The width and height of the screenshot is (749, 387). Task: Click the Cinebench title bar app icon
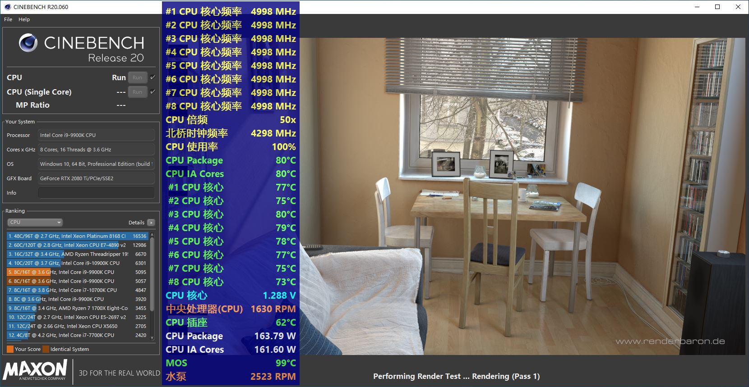[x=7, y=7]
